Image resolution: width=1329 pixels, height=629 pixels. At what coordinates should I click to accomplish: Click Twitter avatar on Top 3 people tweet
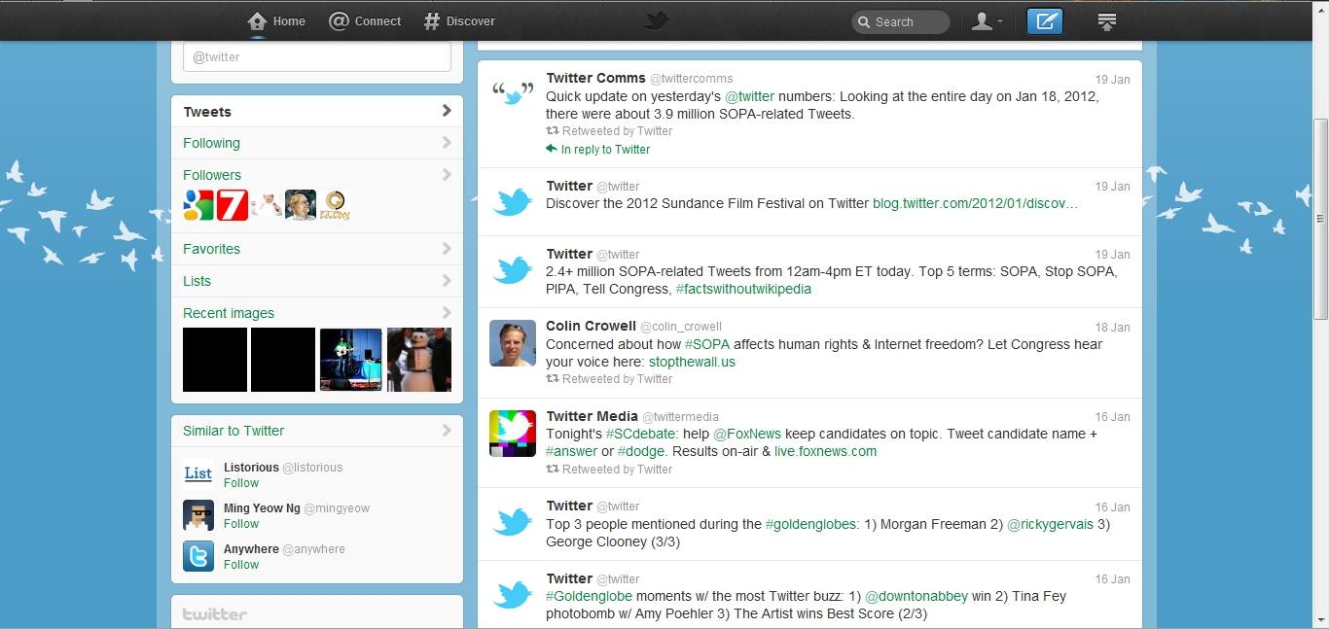tap(513, 523)
